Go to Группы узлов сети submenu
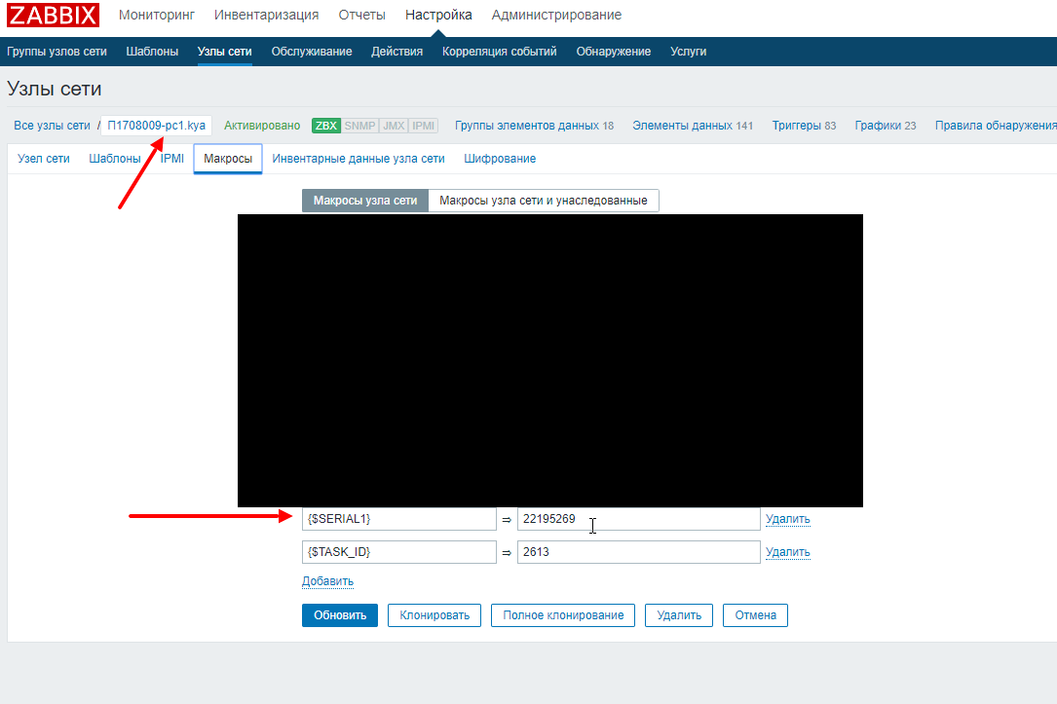 click(x=57, y=52)
